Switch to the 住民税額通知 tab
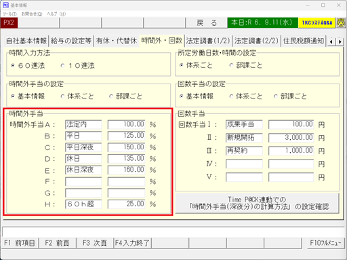The width and height of the screenshot is (347, 260). point(304,41)
